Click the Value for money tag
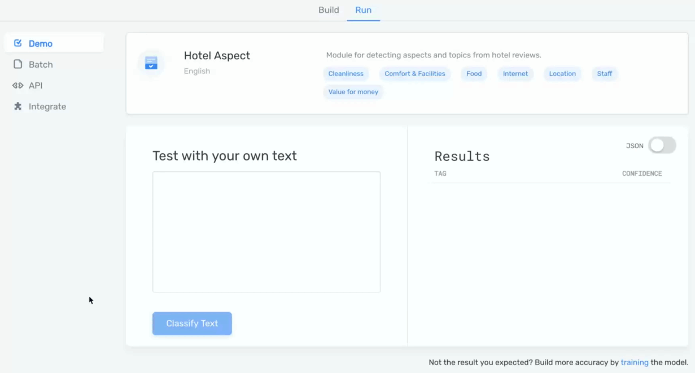 click(353, 92)
